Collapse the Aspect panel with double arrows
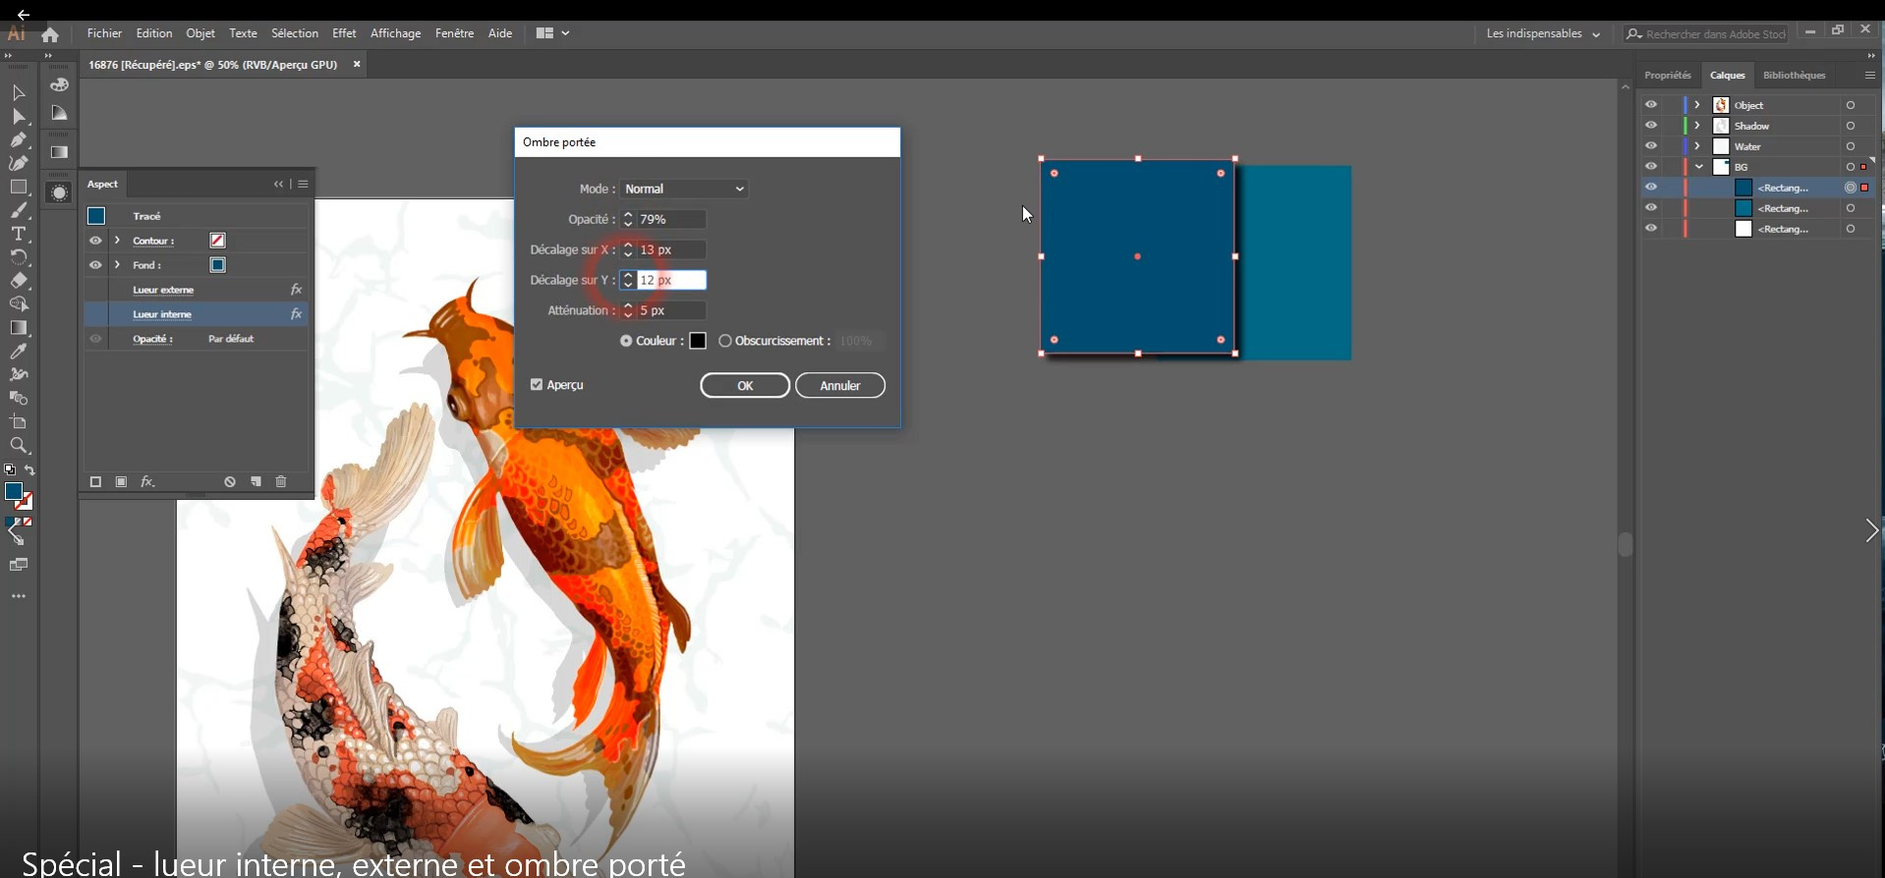Image resolution: width=1885 pixels, height=878 pixels. [279, 184]
